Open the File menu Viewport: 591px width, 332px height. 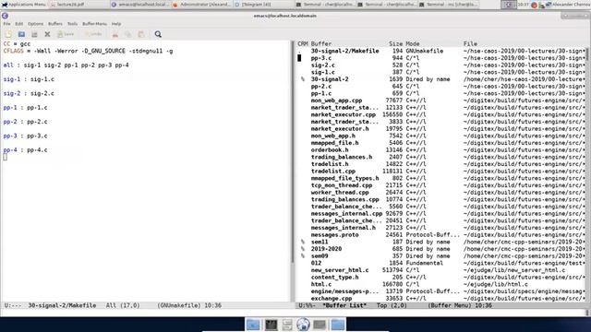[x=6, y=24]
